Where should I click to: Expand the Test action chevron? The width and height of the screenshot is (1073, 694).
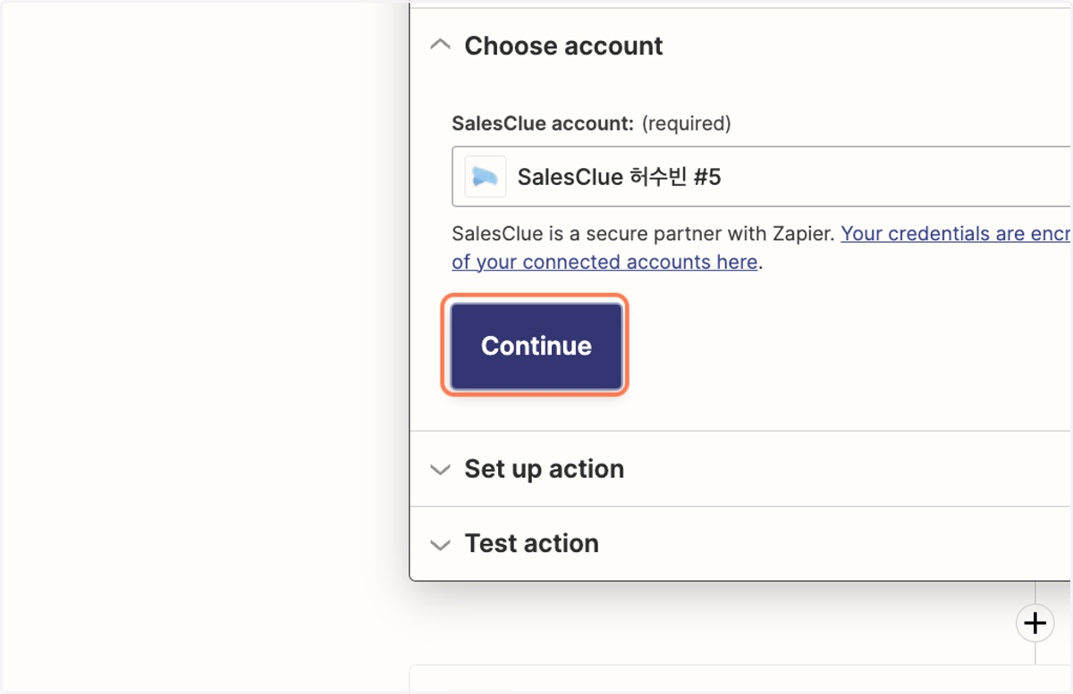[440, 544]
